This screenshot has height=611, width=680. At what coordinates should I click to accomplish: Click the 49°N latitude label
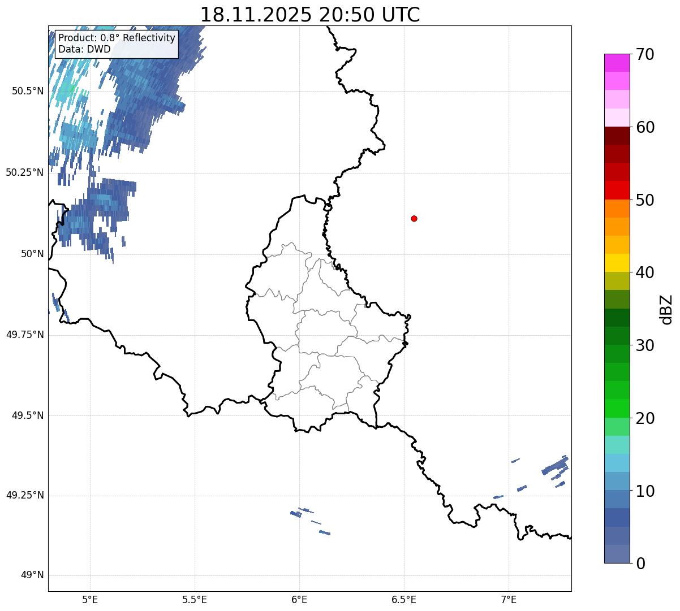coord(32,575)
